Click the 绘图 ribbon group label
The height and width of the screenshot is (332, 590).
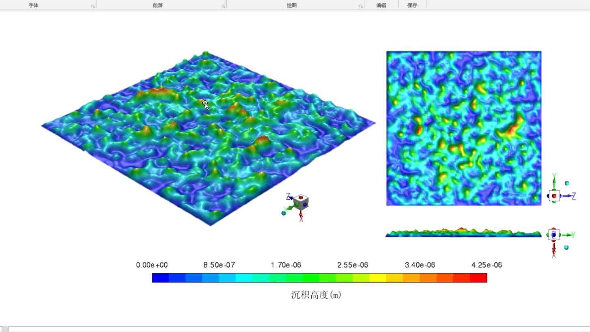pos(292,6)
